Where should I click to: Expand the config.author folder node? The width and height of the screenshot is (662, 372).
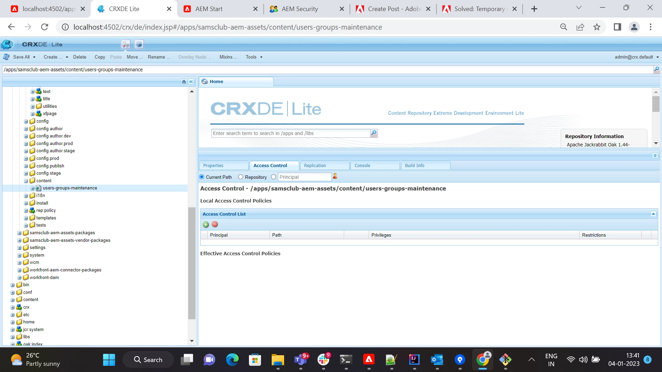[x=26, y=129]
